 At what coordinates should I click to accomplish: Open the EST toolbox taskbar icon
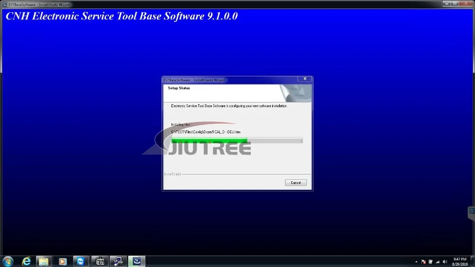100,261
